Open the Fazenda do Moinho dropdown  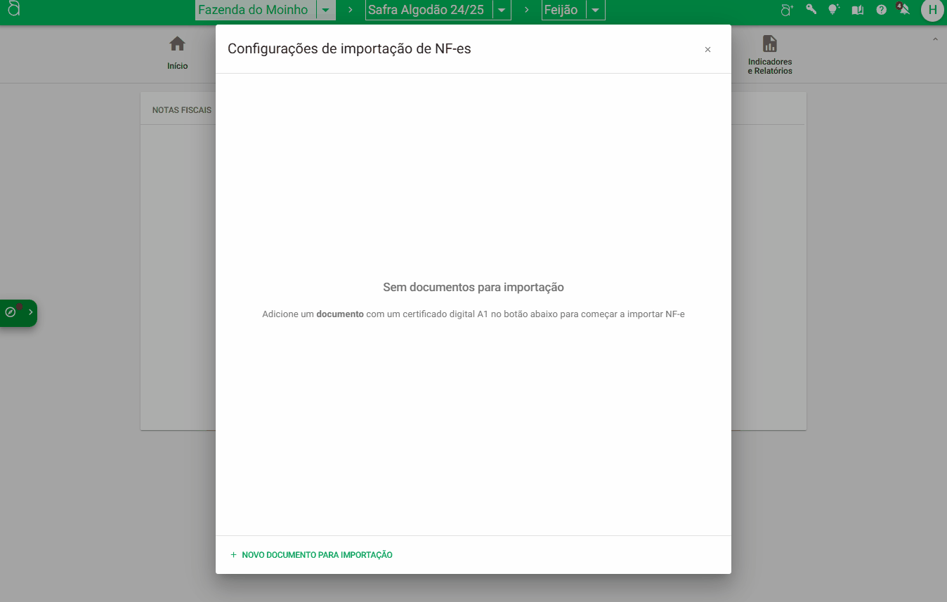coord(326,10)
